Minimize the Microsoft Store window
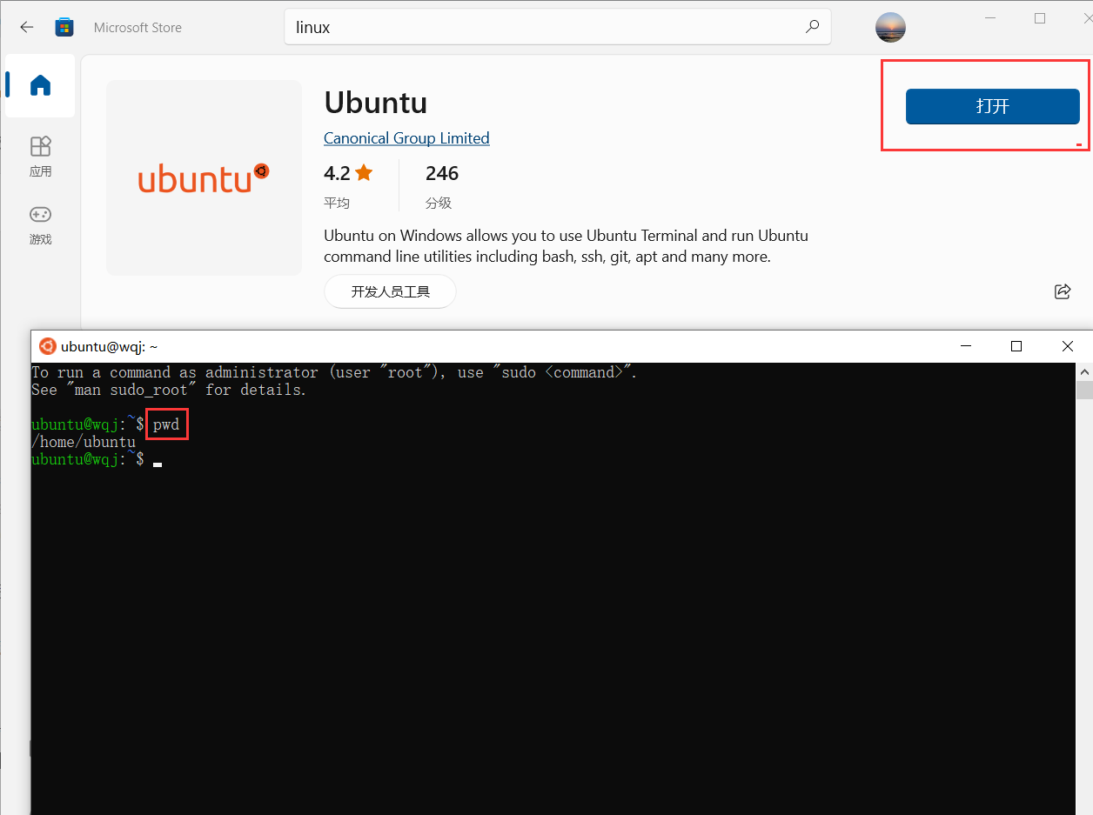 pyautogui.click(x=990, y=18)
